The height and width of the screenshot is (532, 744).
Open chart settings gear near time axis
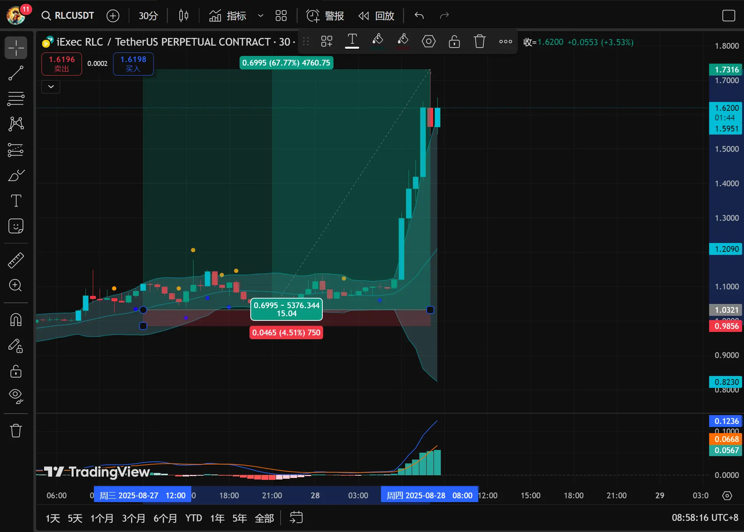point(727,496)
